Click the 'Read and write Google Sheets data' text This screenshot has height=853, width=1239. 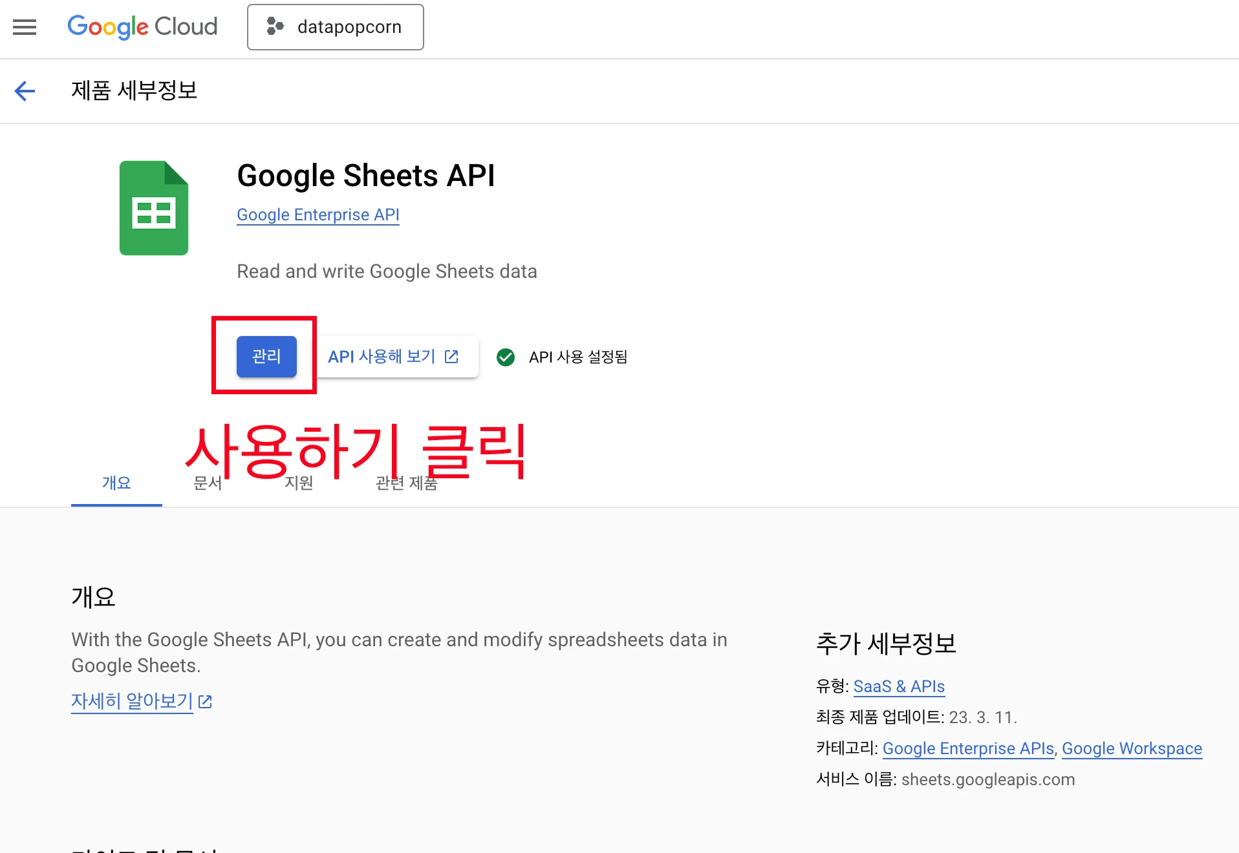coord(387,271)
